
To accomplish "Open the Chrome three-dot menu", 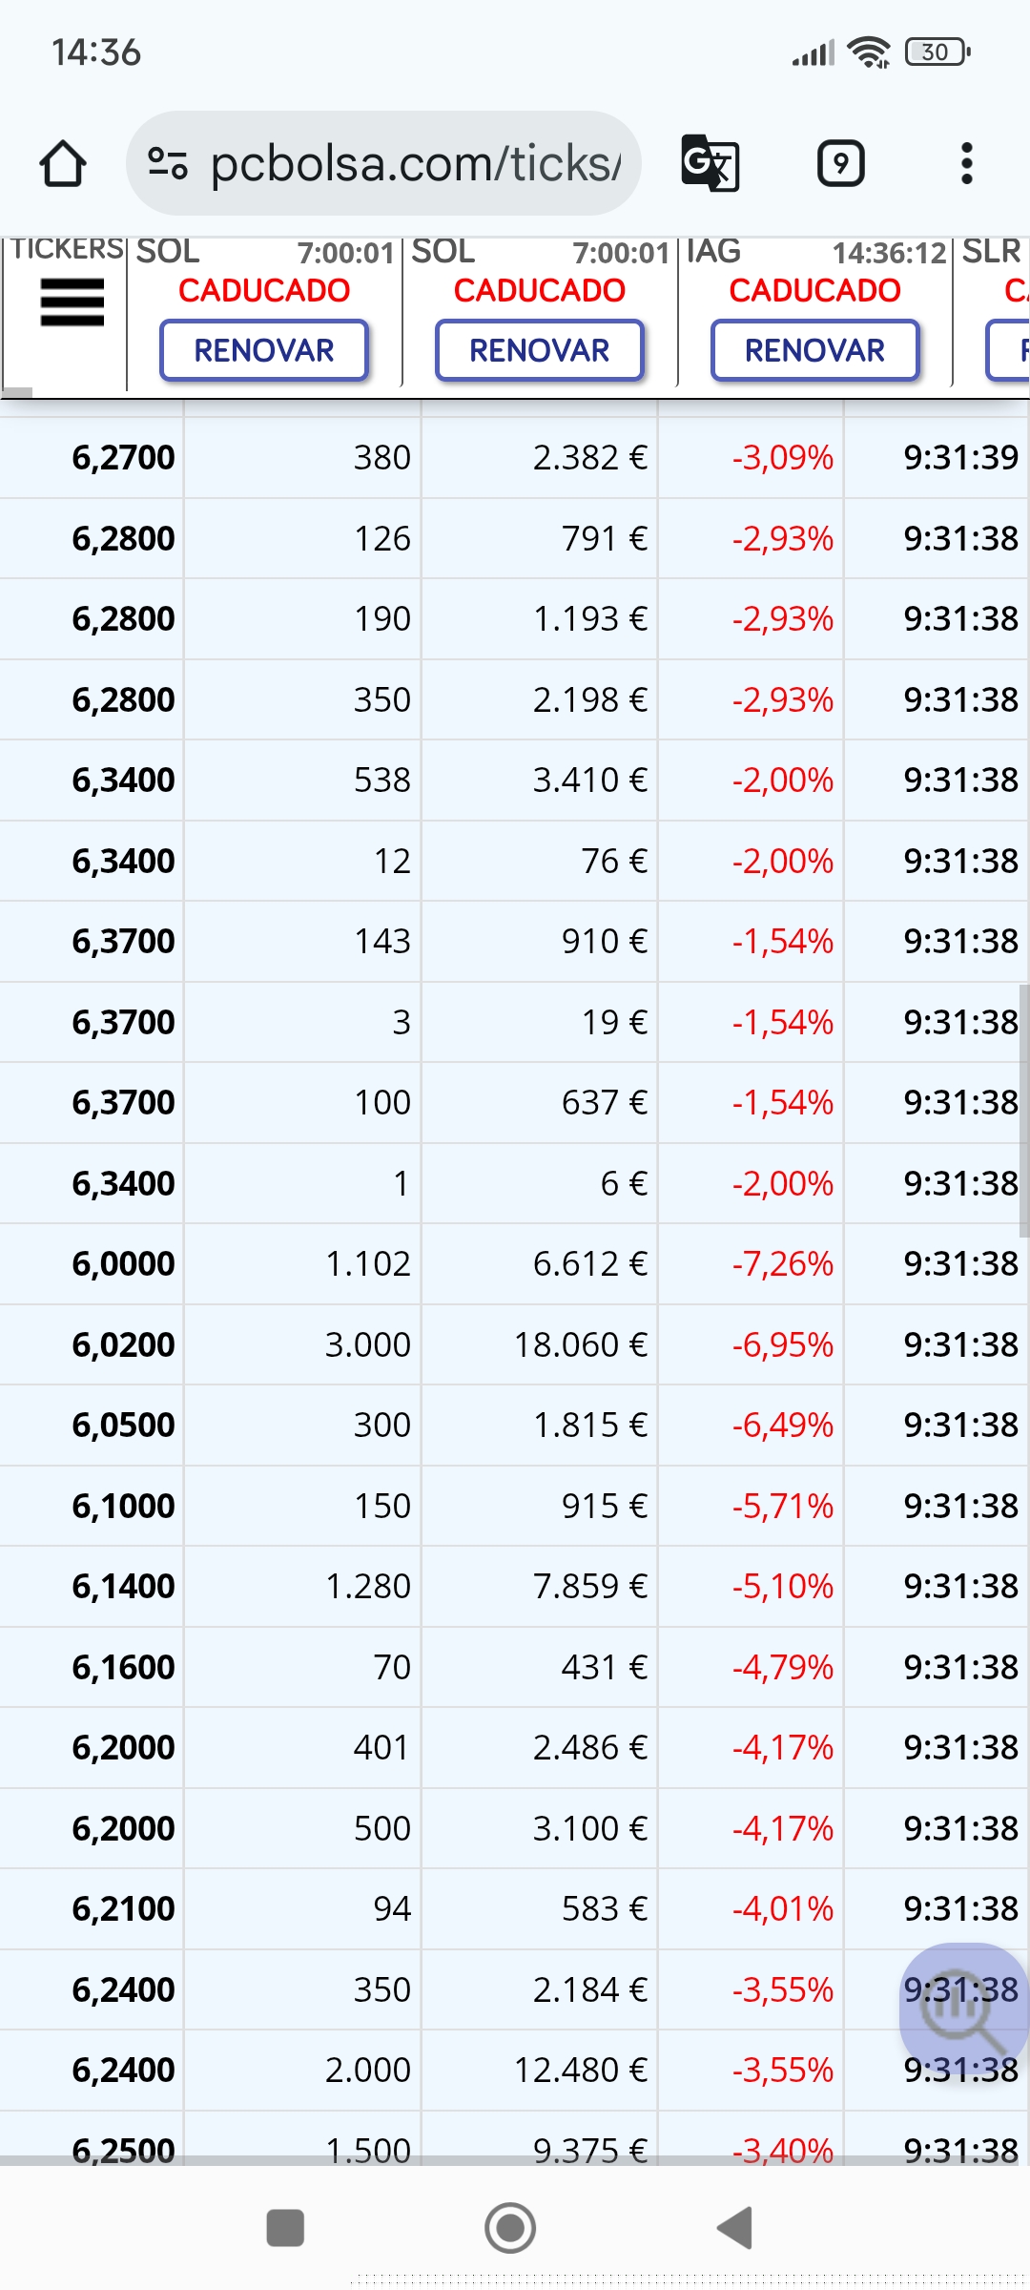I will point(967,163).
